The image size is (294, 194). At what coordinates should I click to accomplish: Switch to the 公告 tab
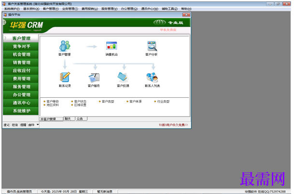81,119
